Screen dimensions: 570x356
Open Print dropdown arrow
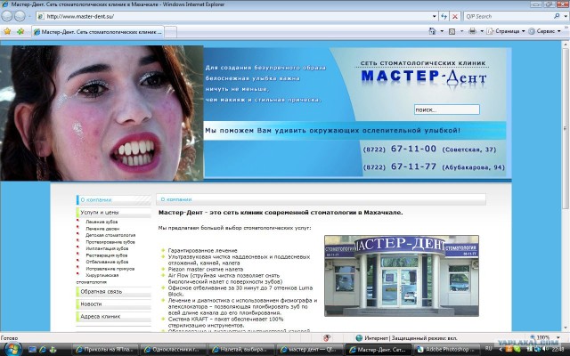click(482, 31)
